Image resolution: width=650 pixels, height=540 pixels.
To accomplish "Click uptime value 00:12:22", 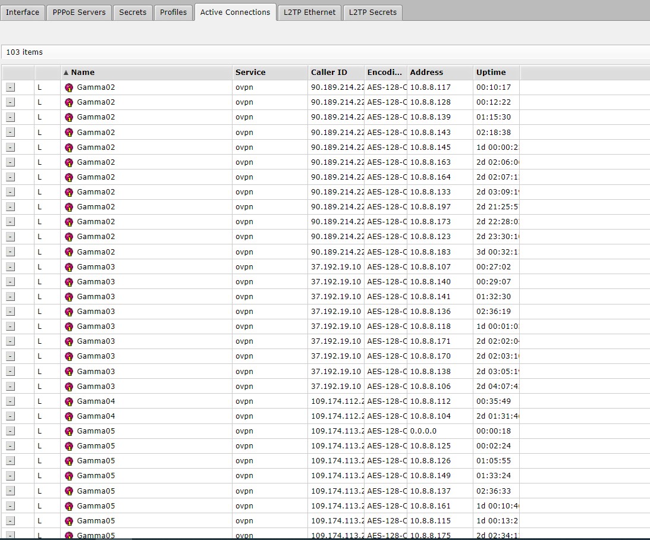I will click(x=494, y=102).
